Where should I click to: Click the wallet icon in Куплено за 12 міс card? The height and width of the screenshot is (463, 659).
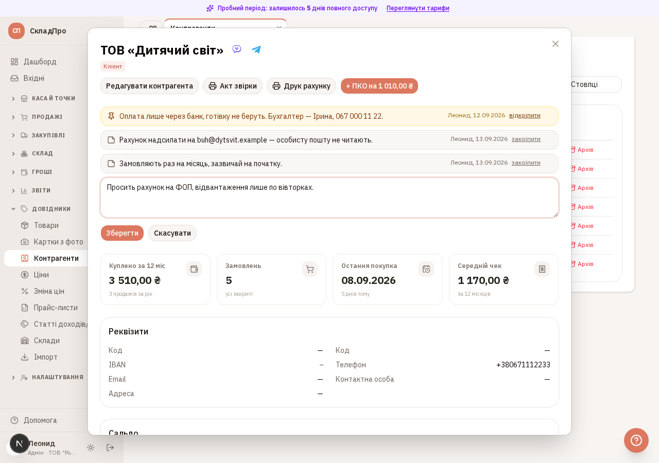click(194, 269)
